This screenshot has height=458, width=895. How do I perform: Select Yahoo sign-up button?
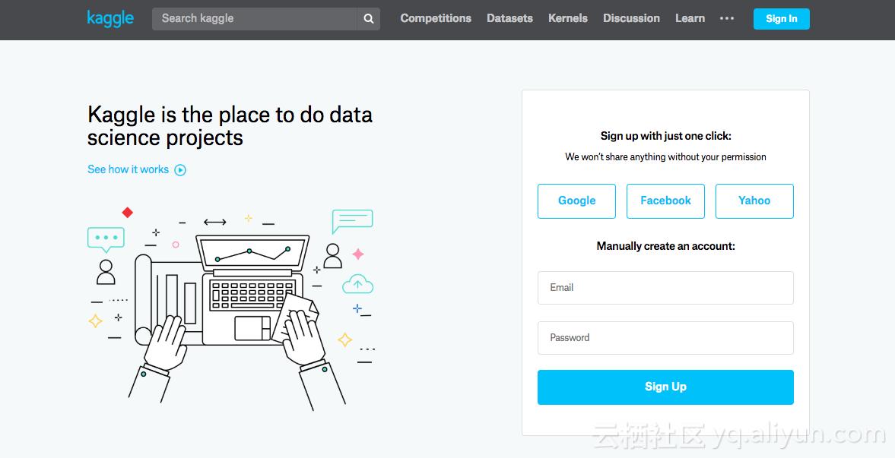pyautogui.click(x=754, y=201)
